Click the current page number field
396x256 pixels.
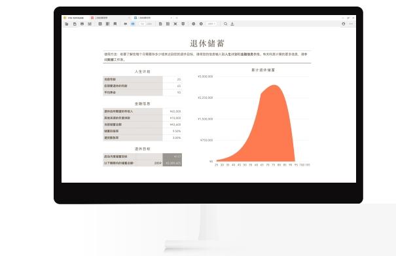point(143,24)
